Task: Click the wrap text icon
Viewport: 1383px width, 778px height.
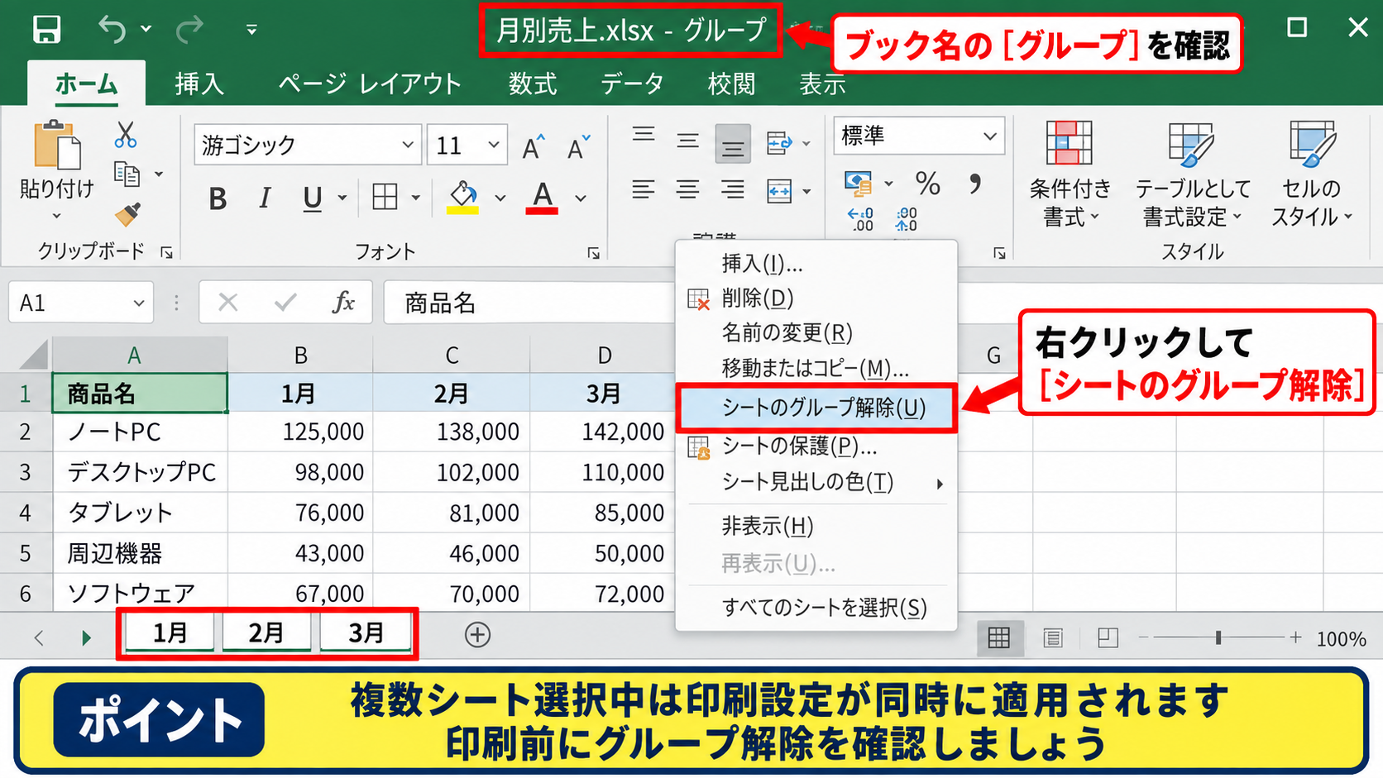Action: pos(778,144)
